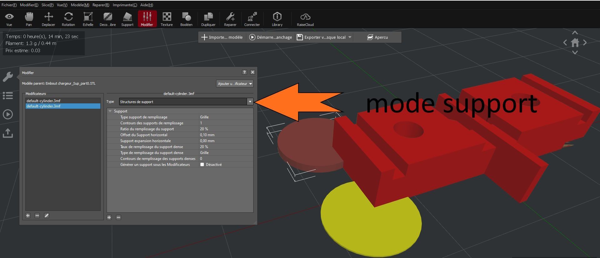Open the Imprimante menu
The width and height of the screenshot is (600, 258).
pos(125,5)
